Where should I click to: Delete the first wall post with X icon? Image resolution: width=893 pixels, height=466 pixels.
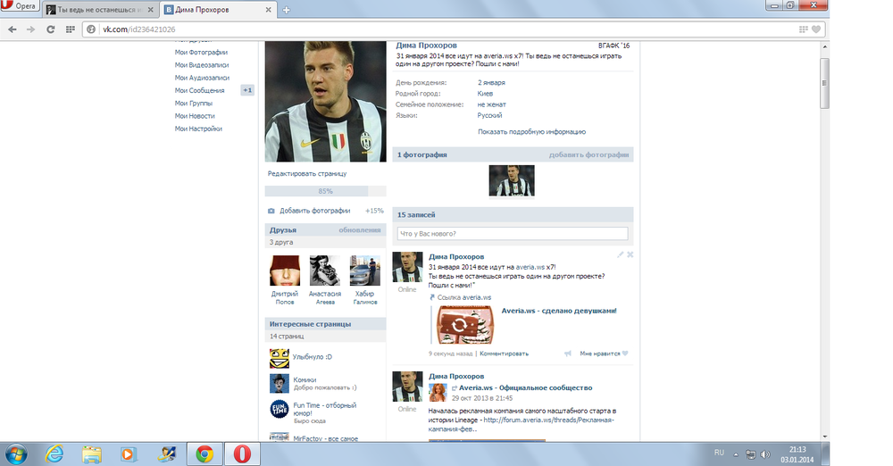coord(630,254)
